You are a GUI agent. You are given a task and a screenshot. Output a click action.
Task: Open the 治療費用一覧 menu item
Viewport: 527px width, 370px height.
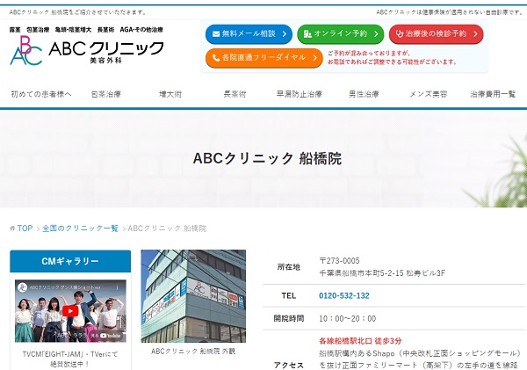click(493, 94)
